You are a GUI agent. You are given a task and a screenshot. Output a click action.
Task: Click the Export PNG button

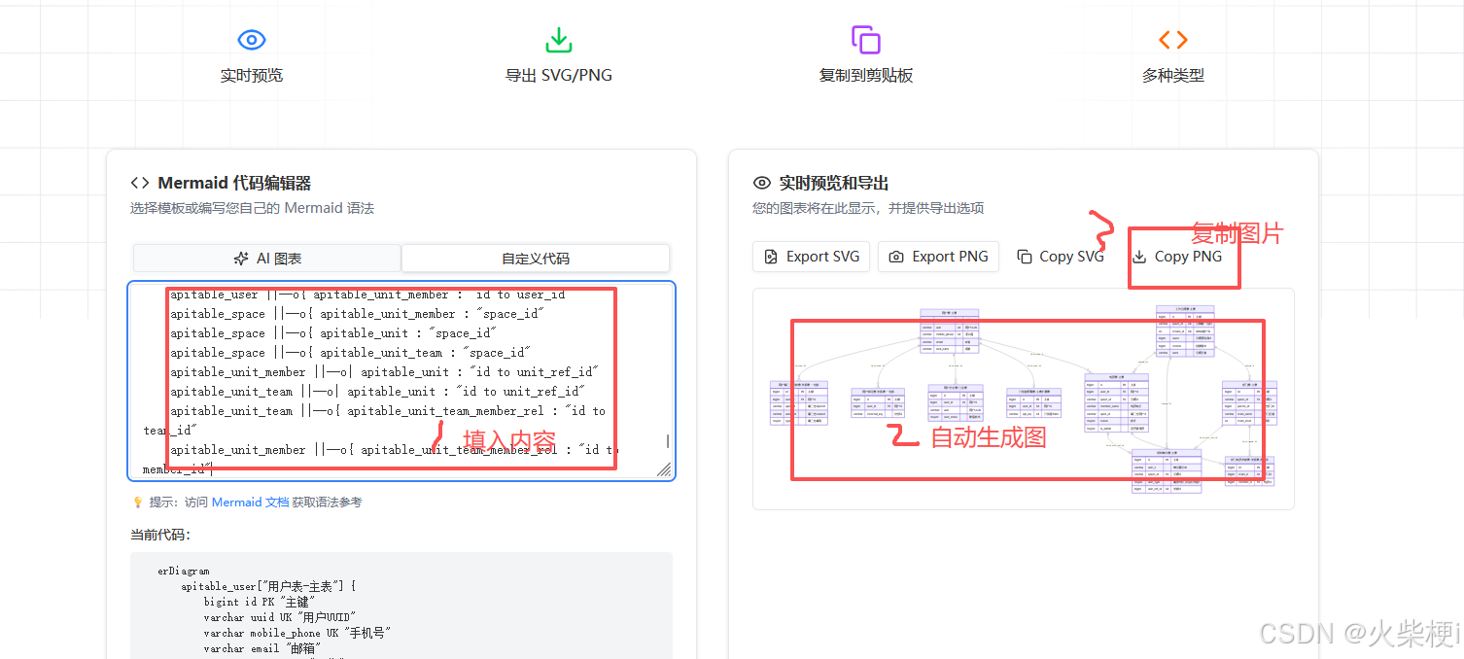(938, 256)
